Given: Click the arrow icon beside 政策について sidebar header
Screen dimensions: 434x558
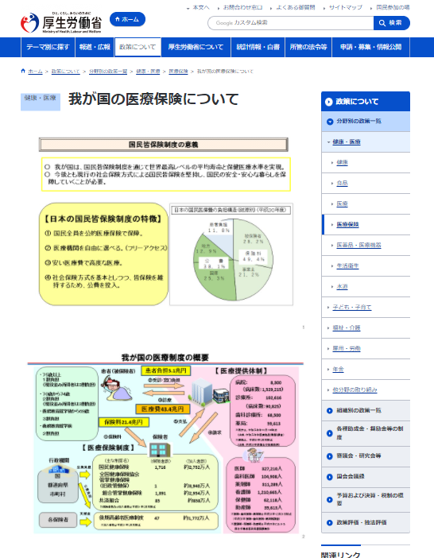Looking at the screenshot, I should 329,102.
